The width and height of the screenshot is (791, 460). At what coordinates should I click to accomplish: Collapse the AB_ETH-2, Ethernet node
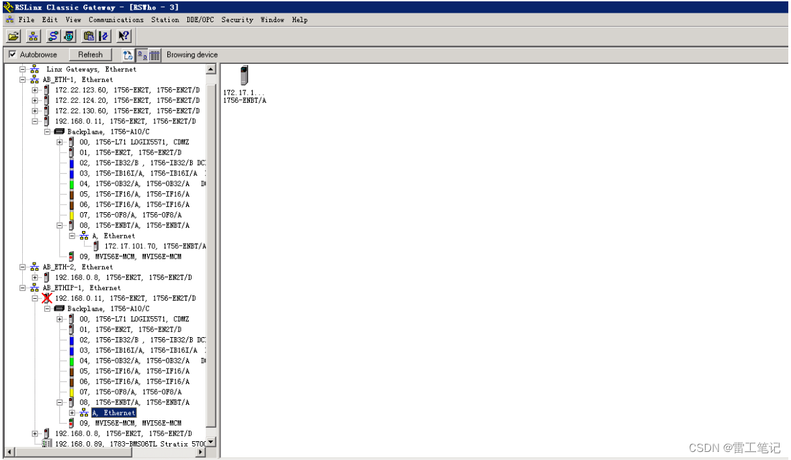click(x=22, y=267)
